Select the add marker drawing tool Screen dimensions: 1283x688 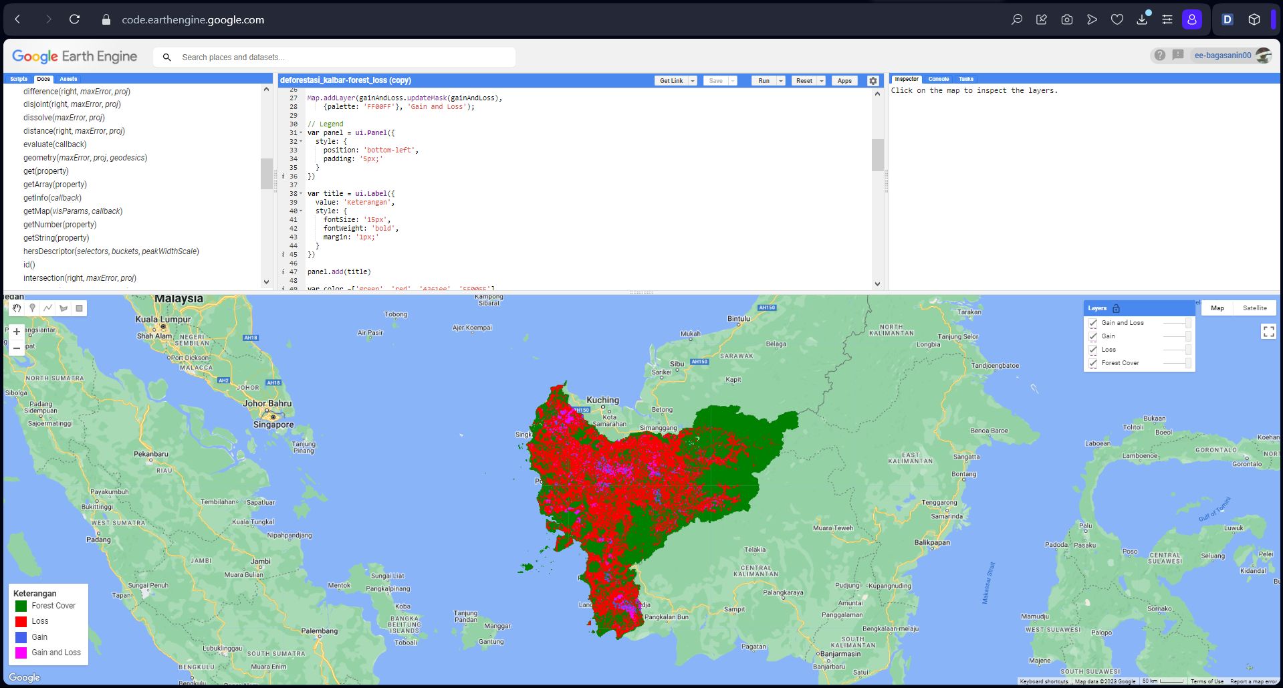[32, 308]
